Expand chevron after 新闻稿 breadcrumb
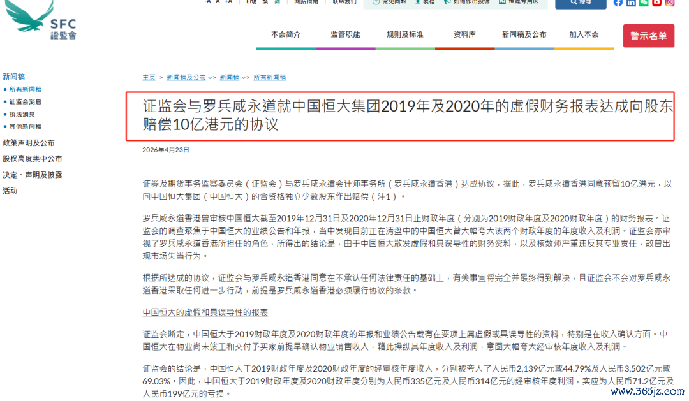Viewport: 689px width, 401px height. pos(244,78)
